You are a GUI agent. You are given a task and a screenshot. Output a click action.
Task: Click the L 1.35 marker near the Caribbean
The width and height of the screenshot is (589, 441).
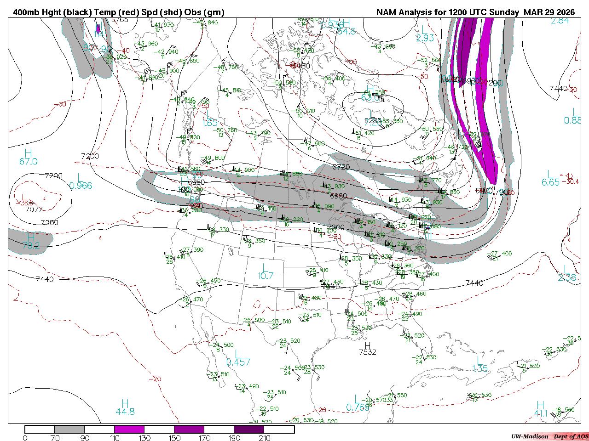tap(480, 364)
